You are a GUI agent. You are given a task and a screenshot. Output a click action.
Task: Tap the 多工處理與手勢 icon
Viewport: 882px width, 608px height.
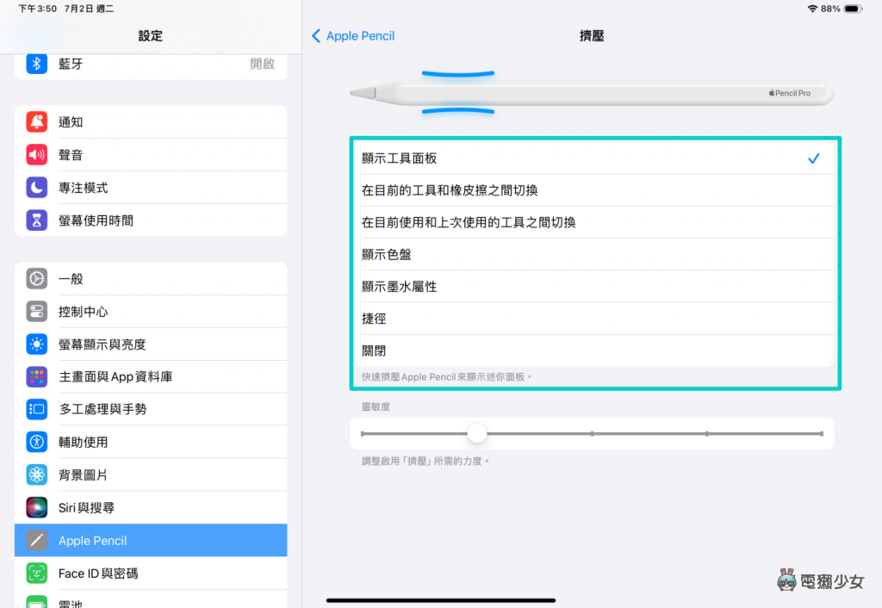(36, 409)
